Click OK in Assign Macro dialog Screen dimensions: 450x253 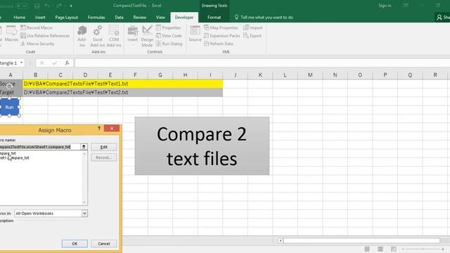pyautogui.click(x=75, y=244)
